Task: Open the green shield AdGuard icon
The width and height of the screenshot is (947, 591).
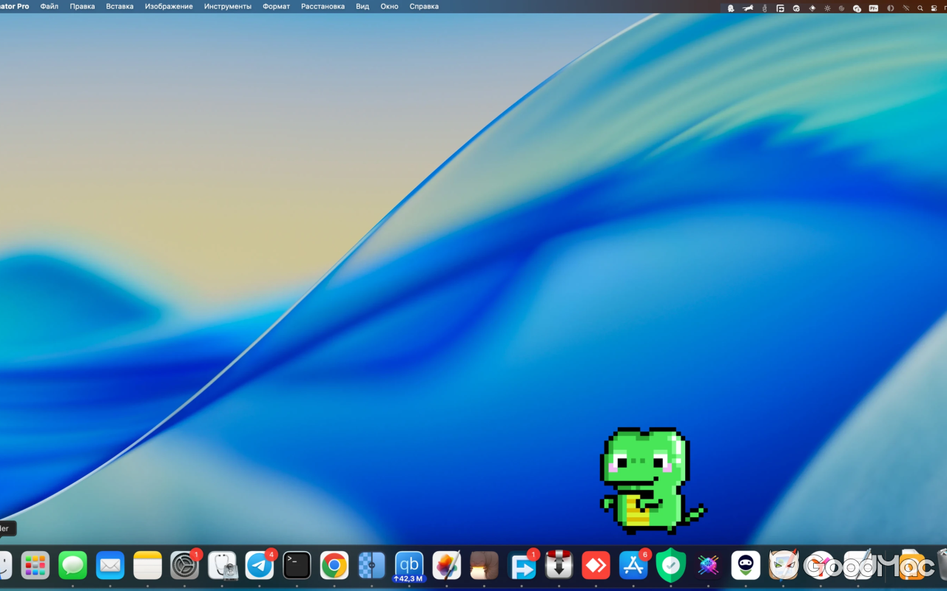Action: pyautogui.click(x=671, y=566)
